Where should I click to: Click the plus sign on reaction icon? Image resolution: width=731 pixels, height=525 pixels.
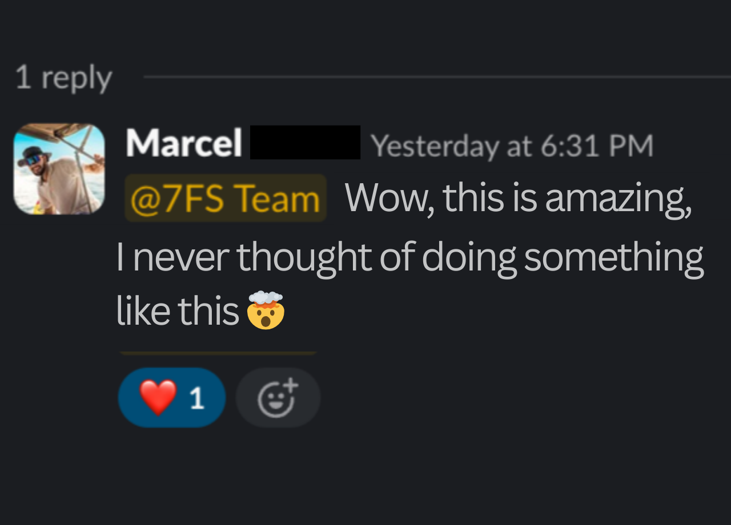pos(292,385)
